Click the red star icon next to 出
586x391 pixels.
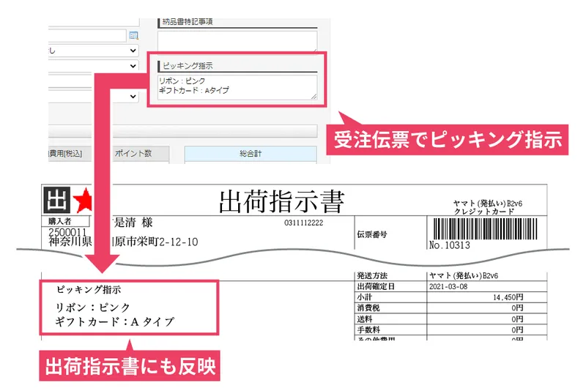coord(83,200)
